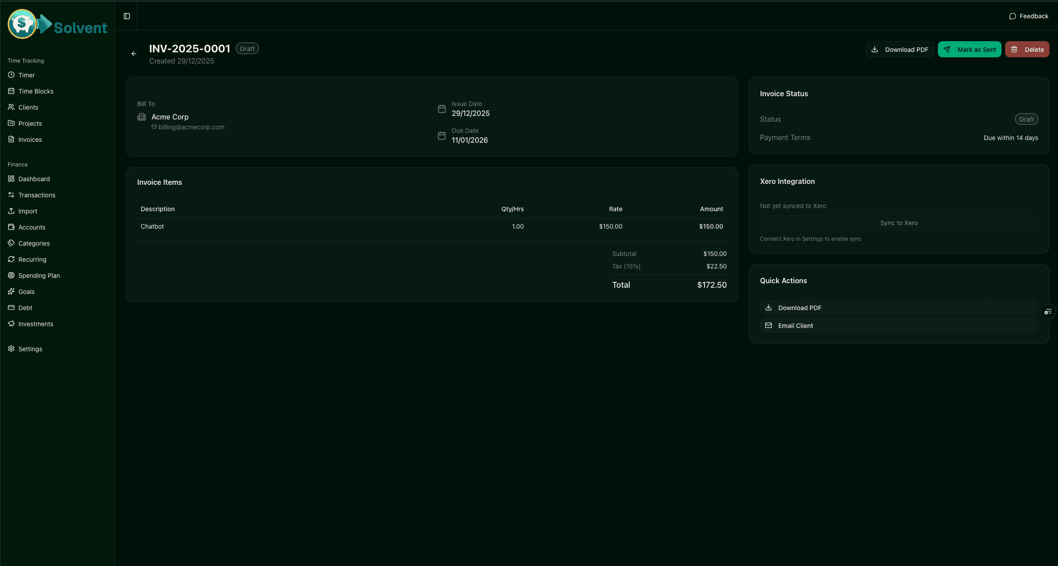Image resolution: width=1058 pixels, height=566 pixels.
Task: Click the Draft status badge
Action: (247, 48)
